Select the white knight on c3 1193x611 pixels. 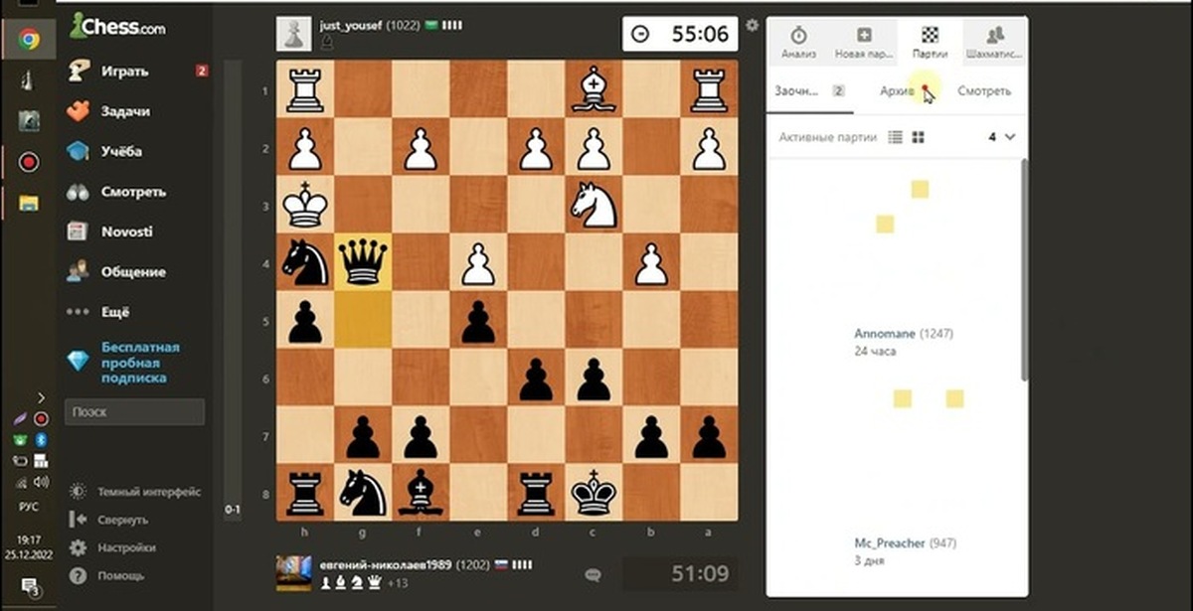pos(594,205)
